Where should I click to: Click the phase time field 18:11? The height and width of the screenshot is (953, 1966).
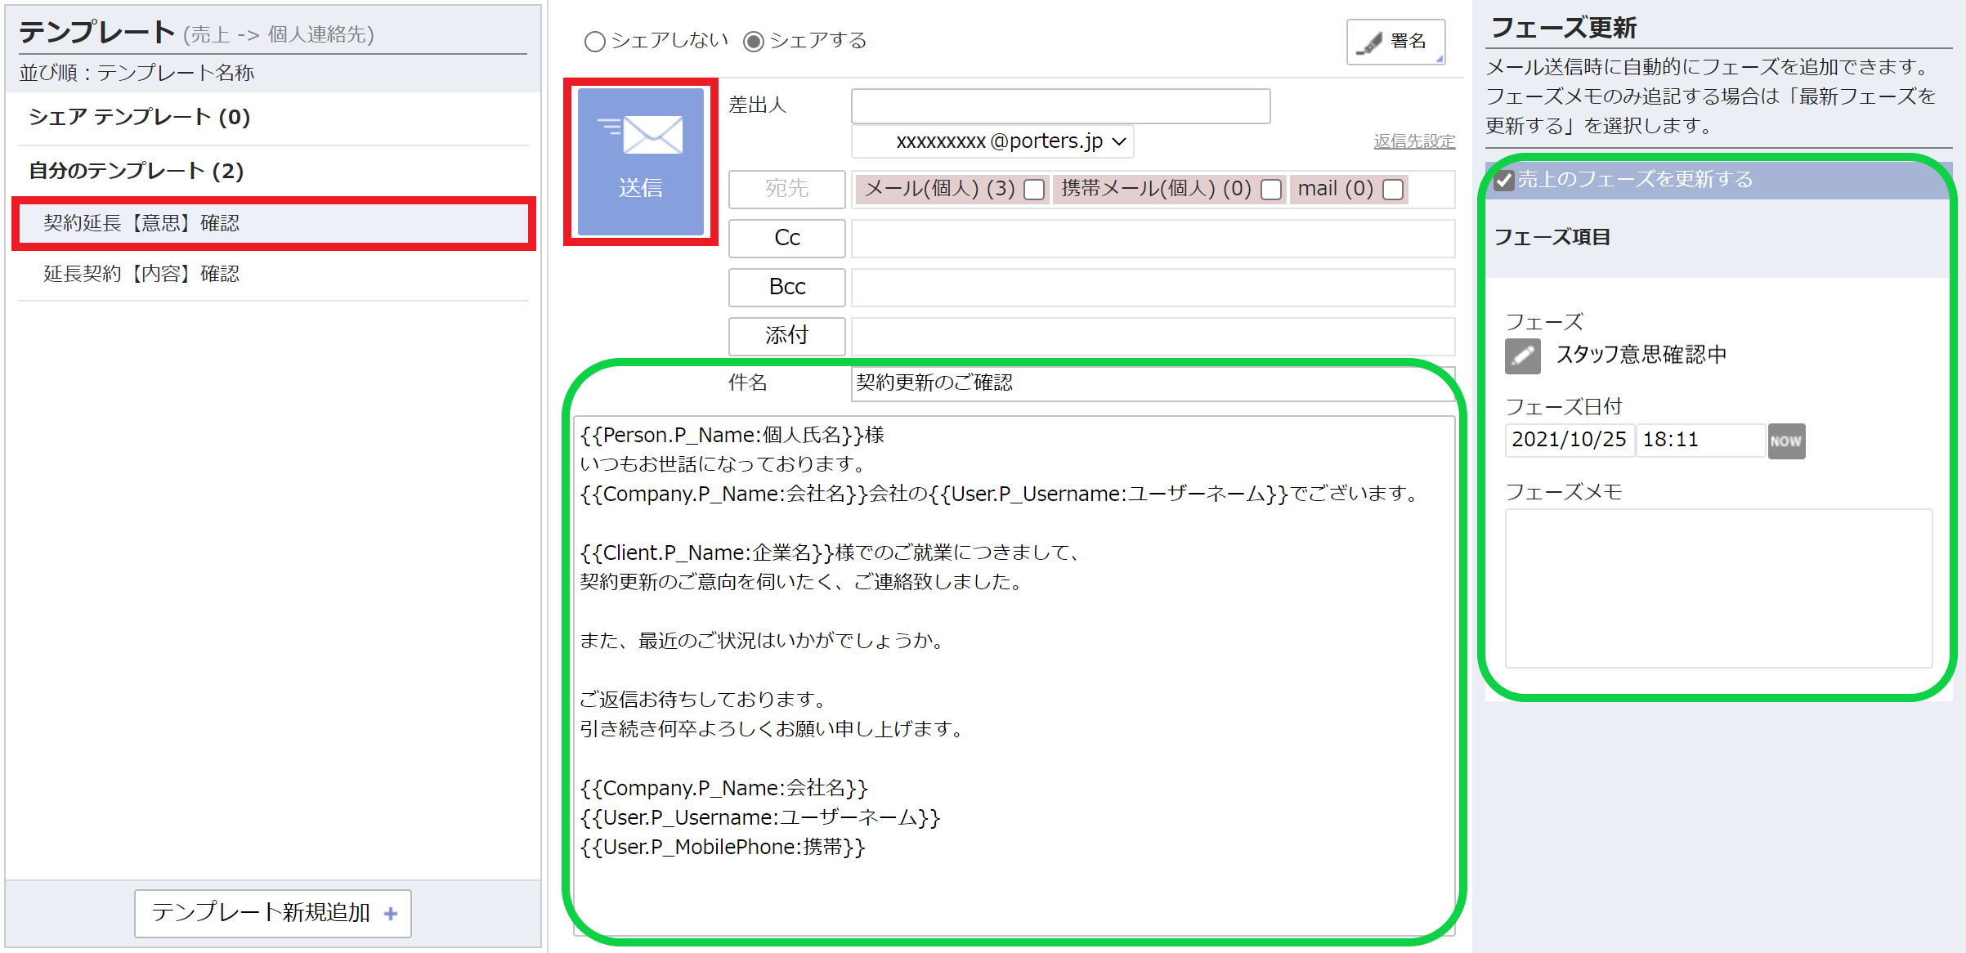[x=1700, y=441]
